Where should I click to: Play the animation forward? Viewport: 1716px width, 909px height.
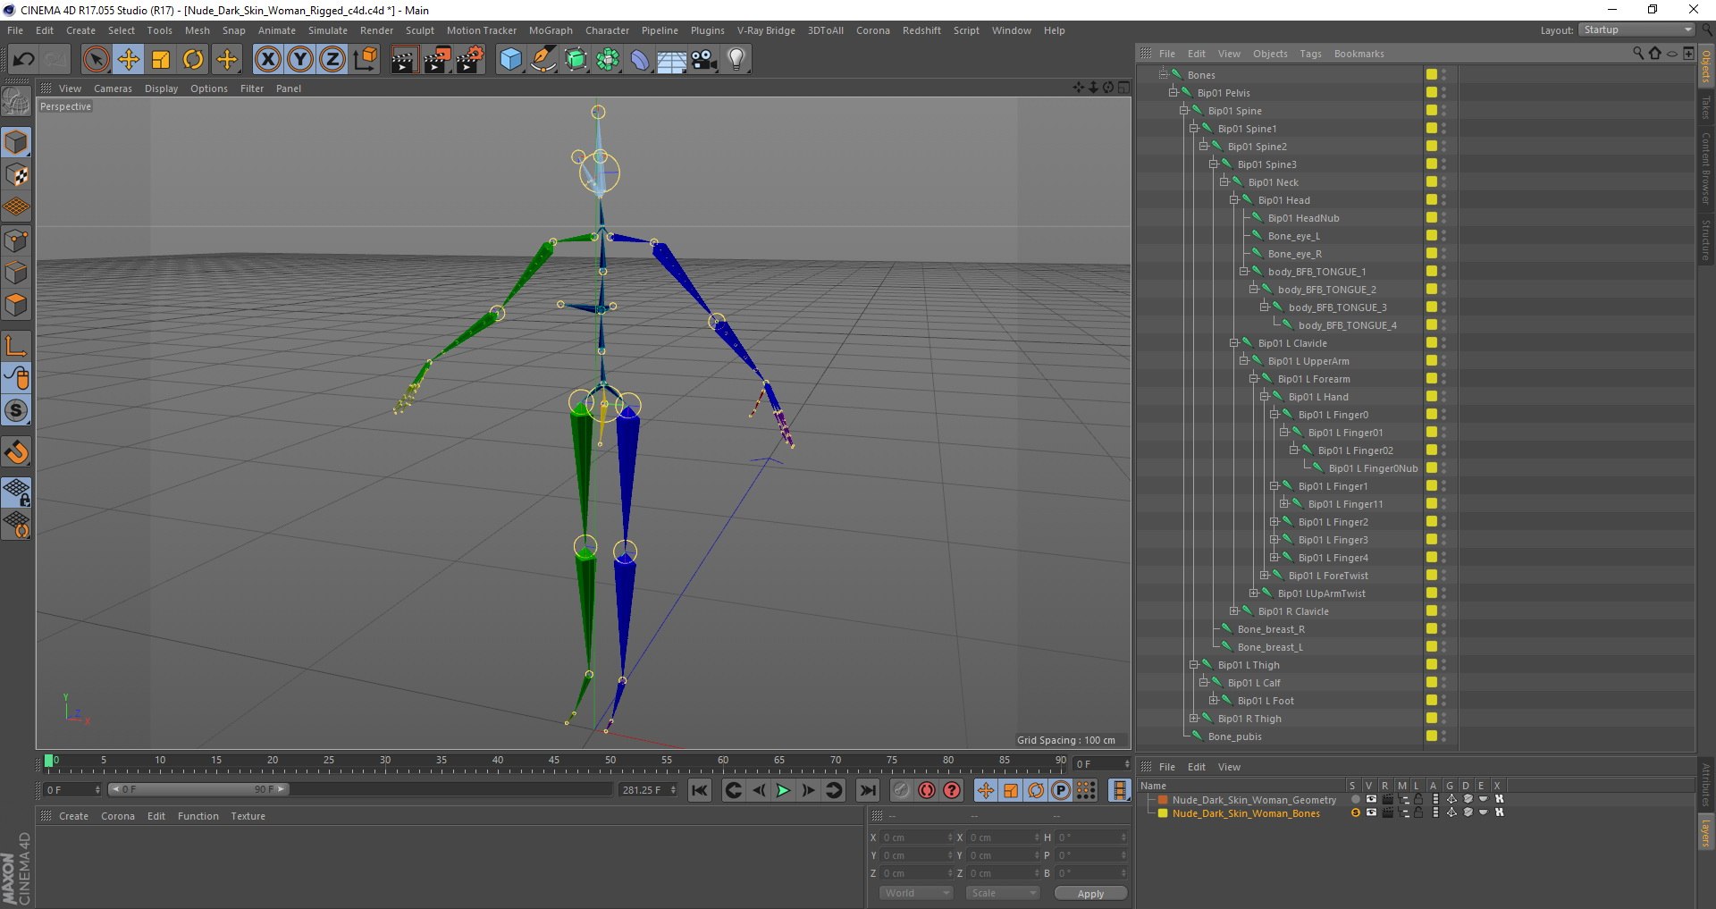point(783,790)
